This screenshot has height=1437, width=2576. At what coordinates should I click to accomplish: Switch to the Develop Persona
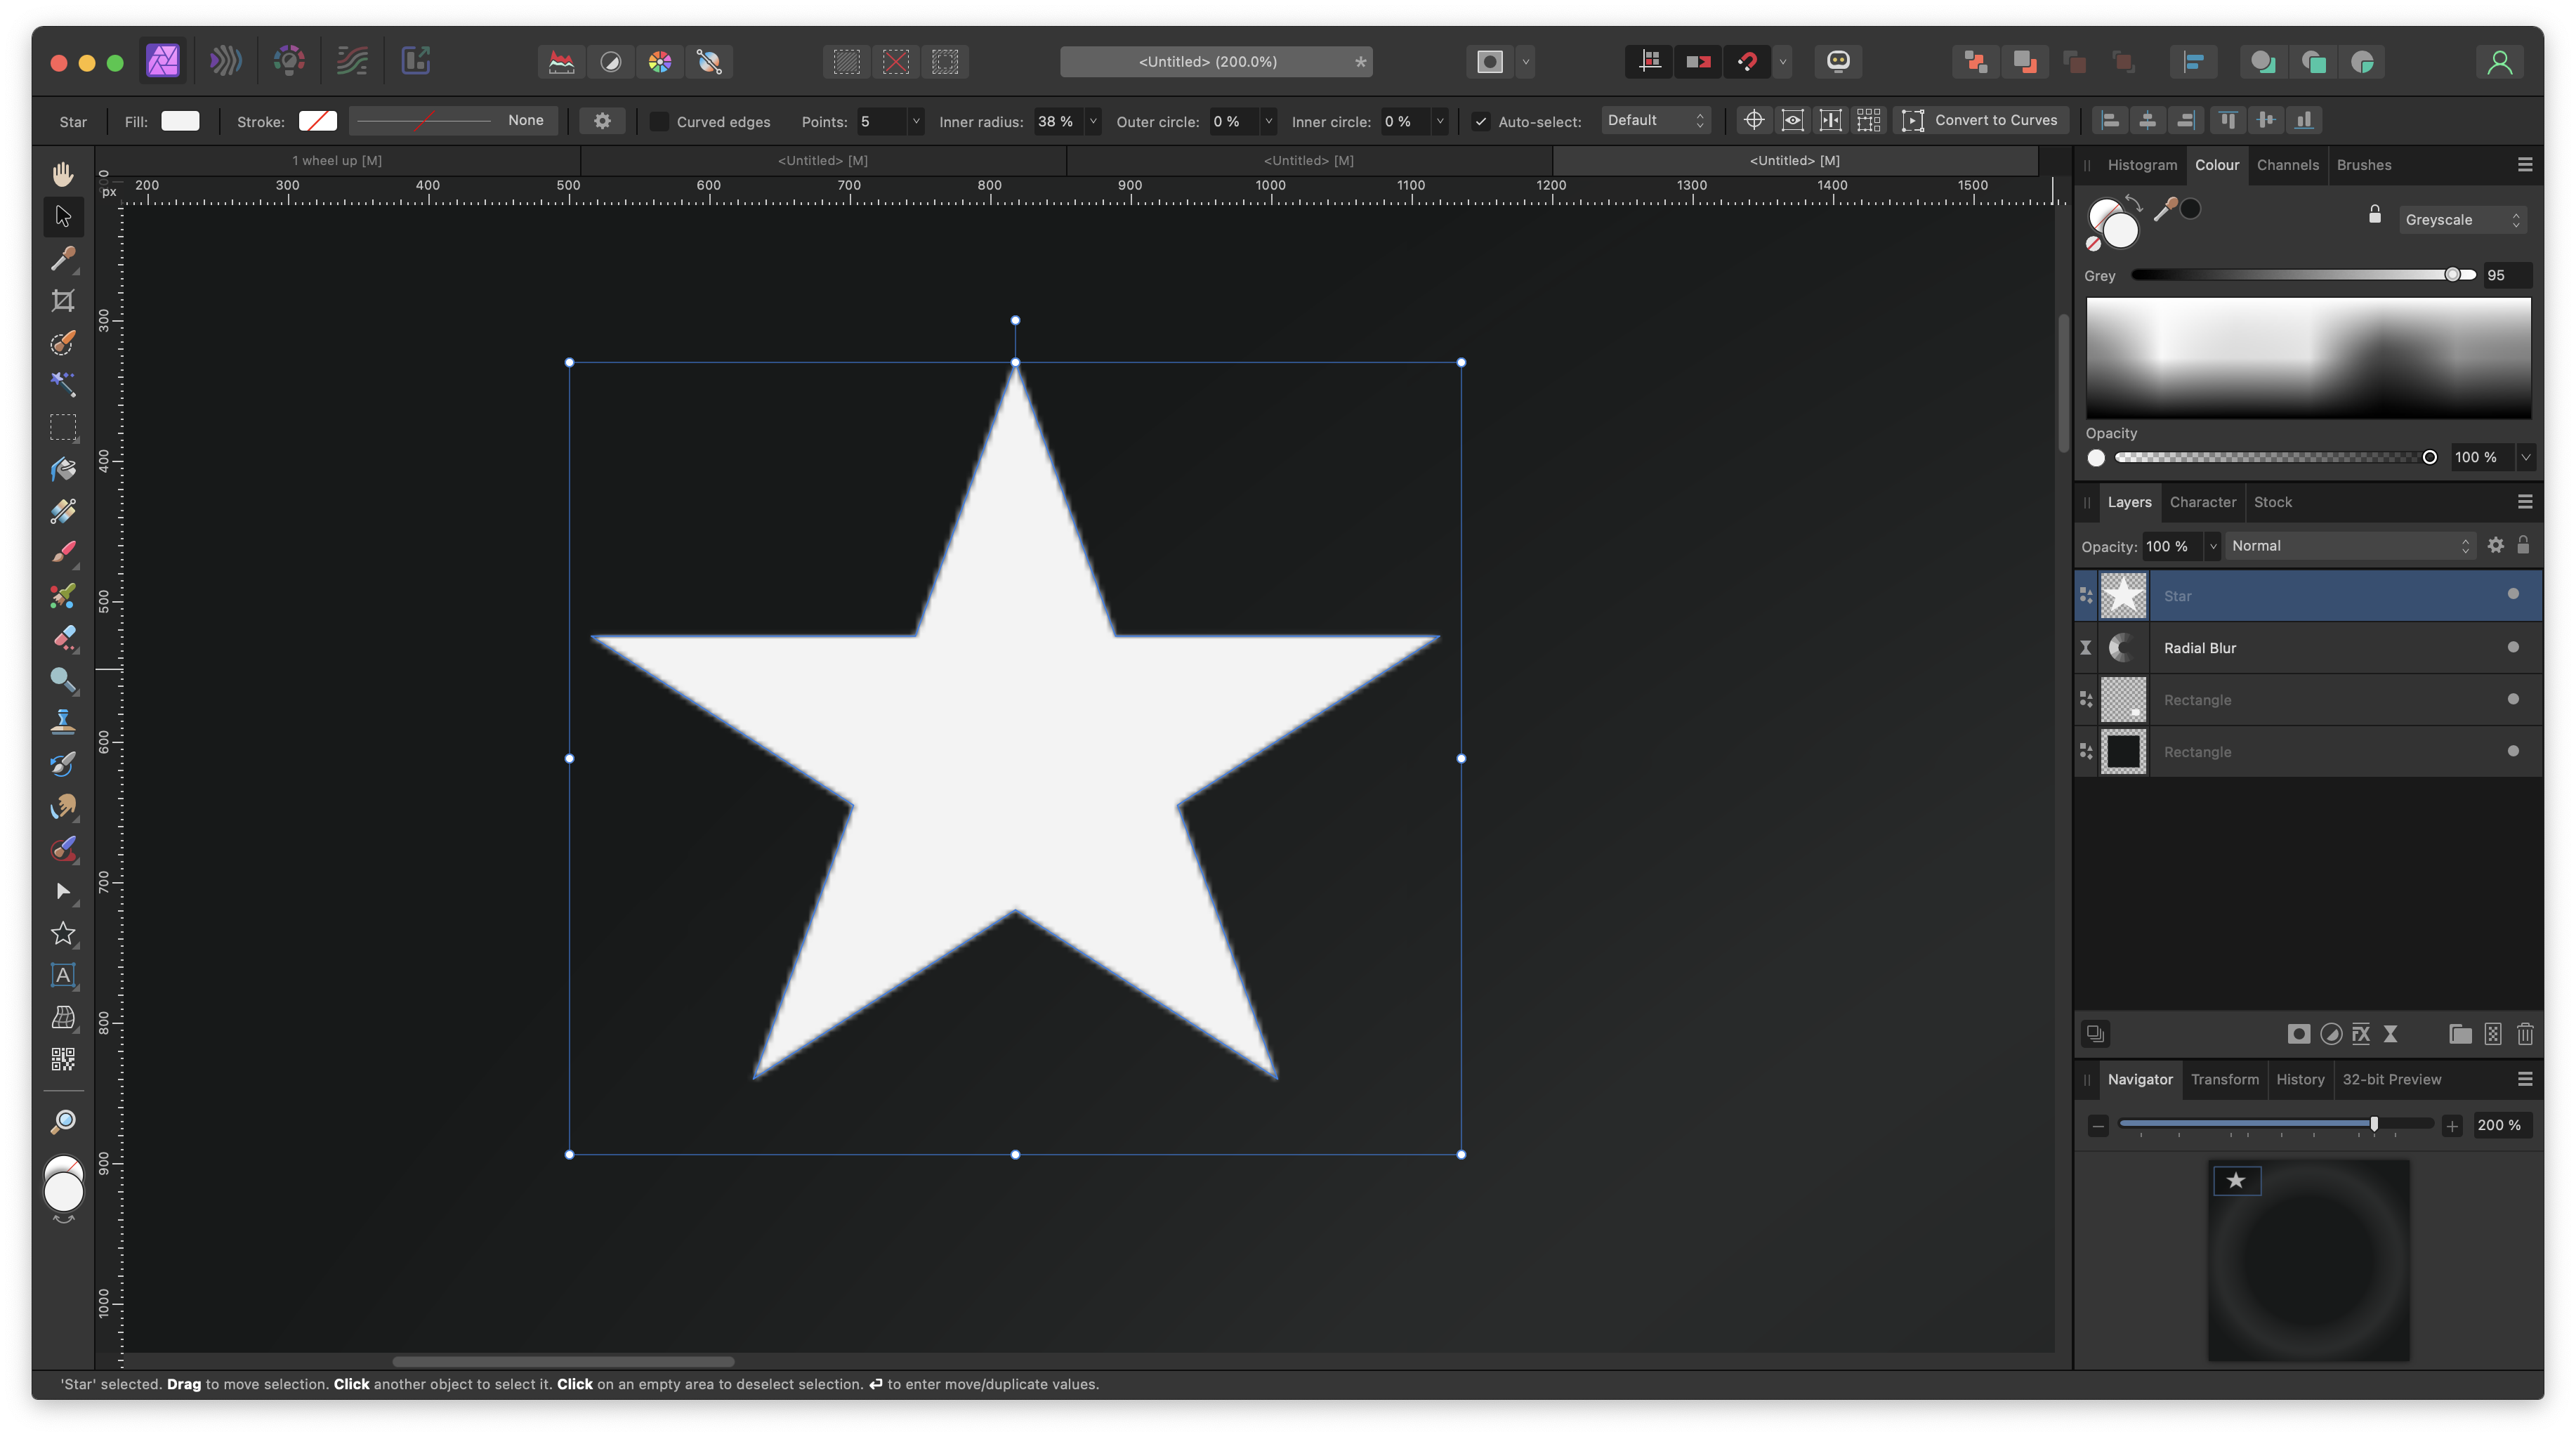pos(289,61)
